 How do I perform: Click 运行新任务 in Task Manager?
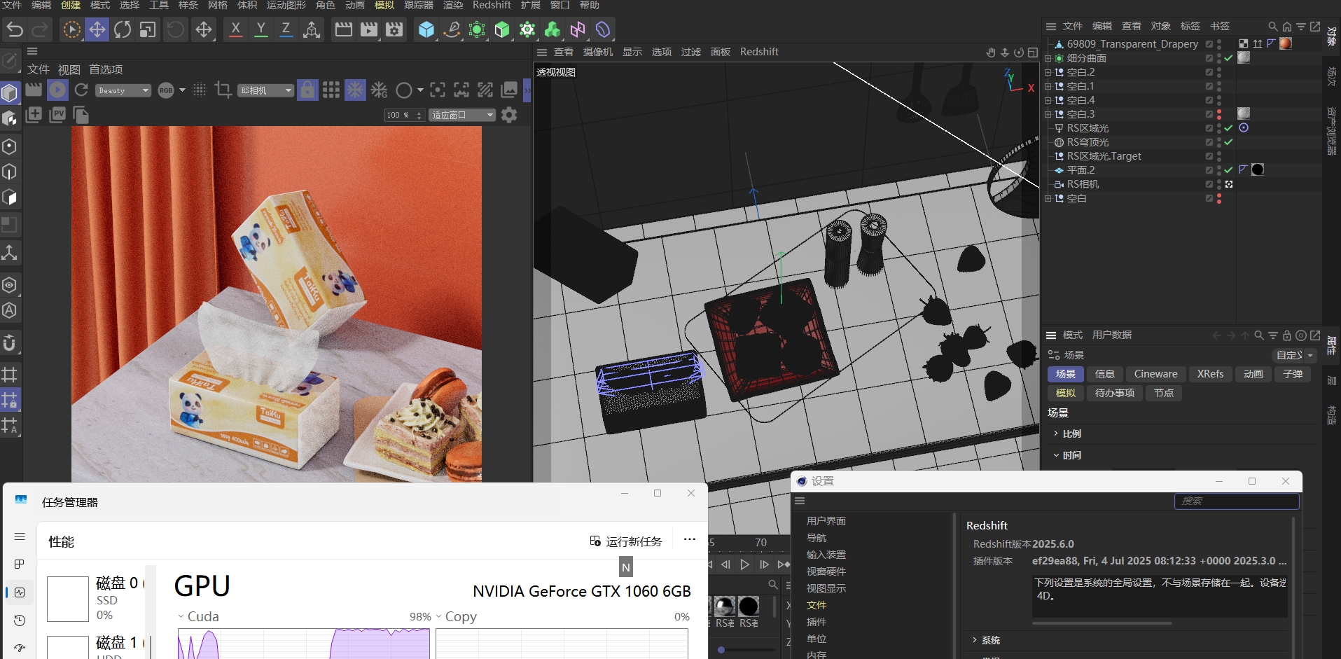tap(626, 541)
